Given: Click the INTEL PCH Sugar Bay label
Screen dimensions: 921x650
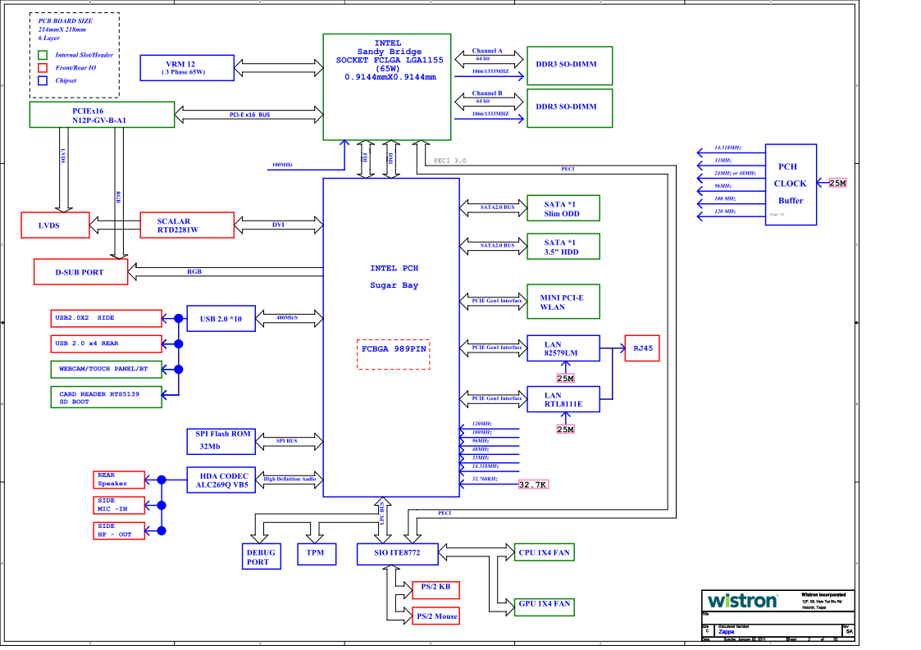Looking at the screenshot, I should tap(394, 276).
